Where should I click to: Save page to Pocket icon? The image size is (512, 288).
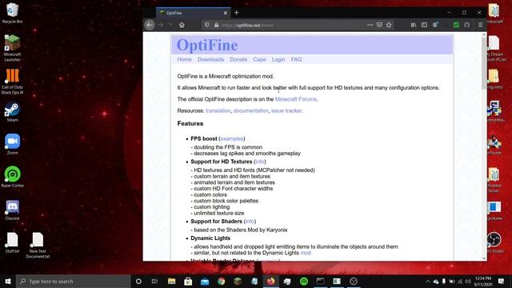pyautogui.click(x=379, y=25)
